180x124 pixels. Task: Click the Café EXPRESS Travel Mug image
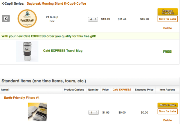pos(27,51)
